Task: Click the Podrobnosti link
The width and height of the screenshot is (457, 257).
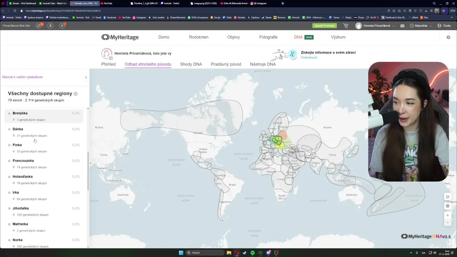Action: coord(309,57)
